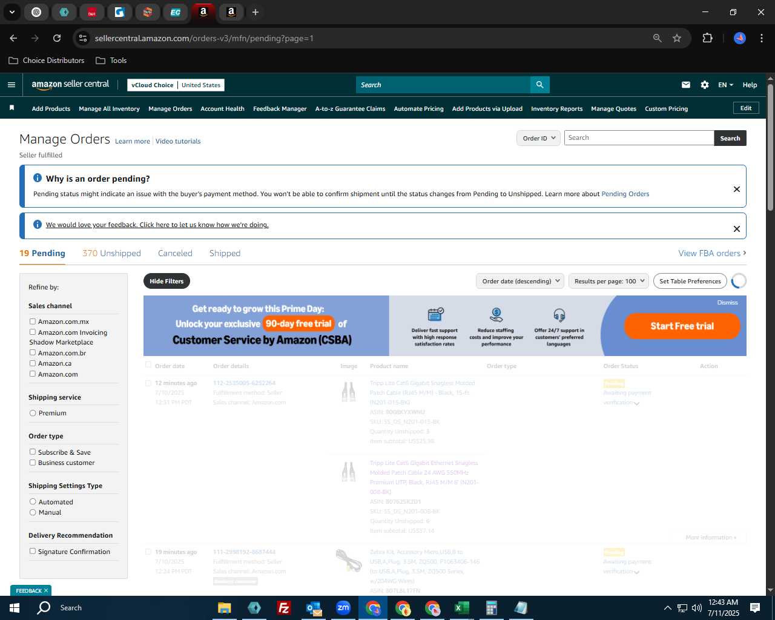Open Excel from taskbar
The width and height of the screenshot is (775, 620).
pyautogui.click(x=461, y=608)
